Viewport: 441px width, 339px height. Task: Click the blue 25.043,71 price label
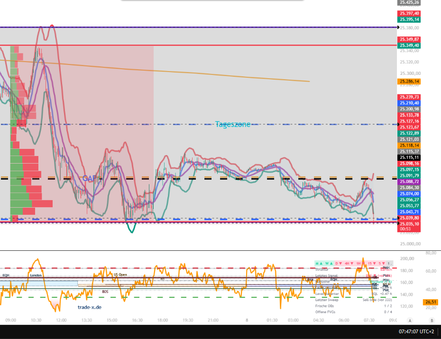coord(409,212)
